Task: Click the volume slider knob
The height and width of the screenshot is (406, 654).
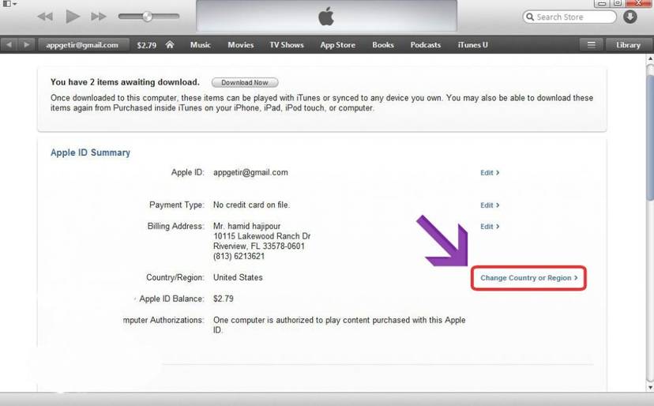Action: pos(147,17)
